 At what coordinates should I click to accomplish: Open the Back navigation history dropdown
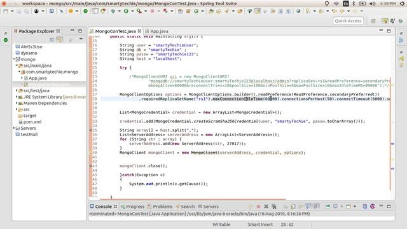pos(348,11)
